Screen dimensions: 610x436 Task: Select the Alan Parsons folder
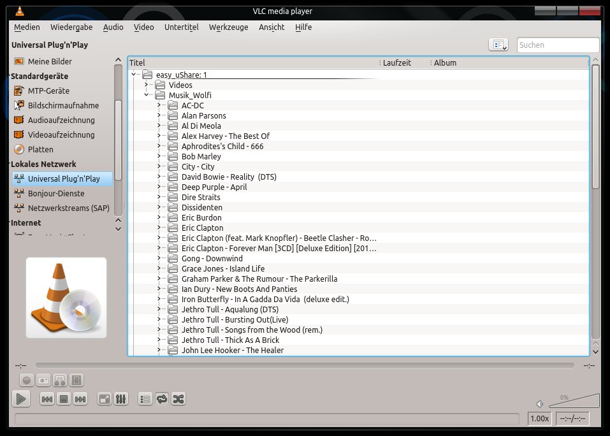click(x=203, y=115)
